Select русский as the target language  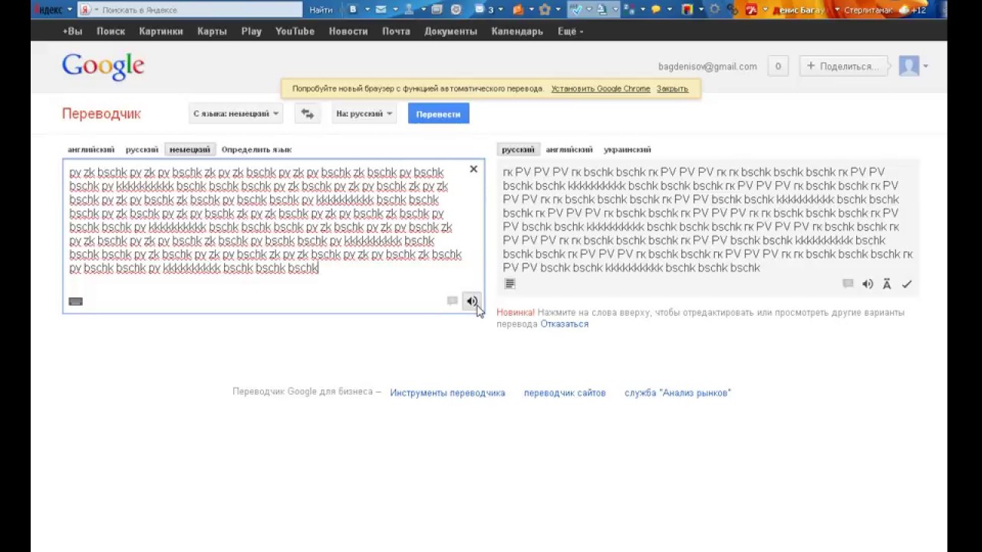(518, 149)
